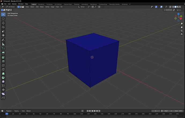Select the Cursor tool
The width and height of the screenshot is (185, 118).
(3, 18)
